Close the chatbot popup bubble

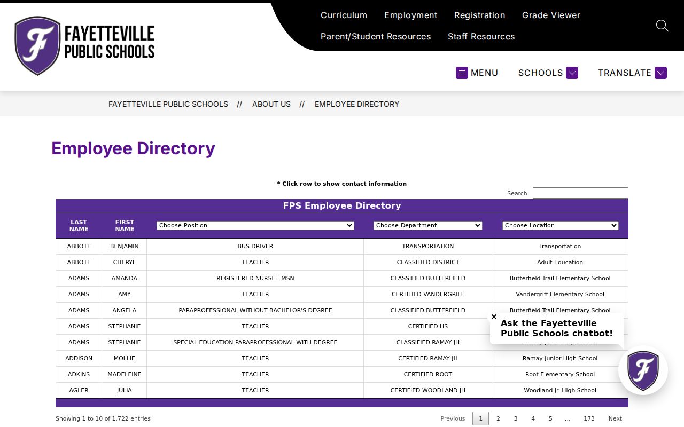point(494,317)
